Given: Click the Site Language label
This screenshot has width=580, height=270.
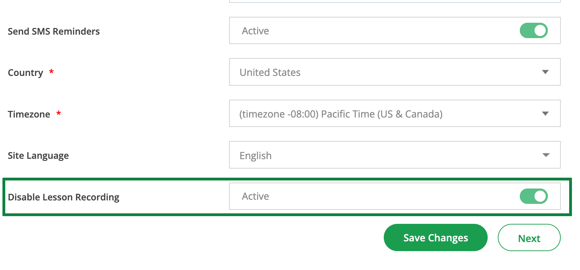Looking at the screenshot, I should click(x=38, y=156).
